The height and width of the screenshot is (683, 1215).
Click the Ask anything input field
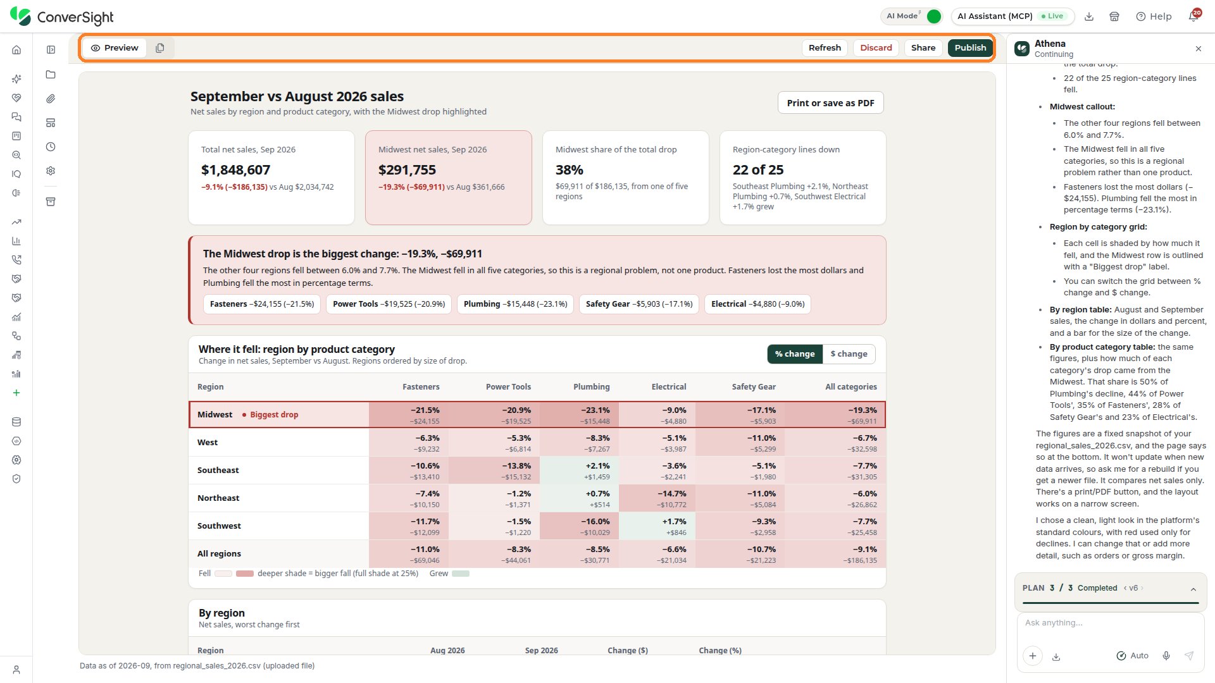1110,623
